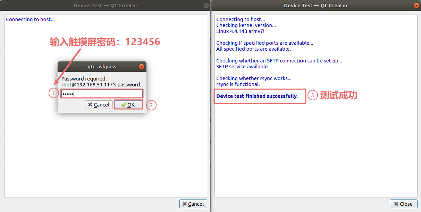The image size is (421, 212).
Task: Cancel the device test in the left window
Action: pos(193,204)
